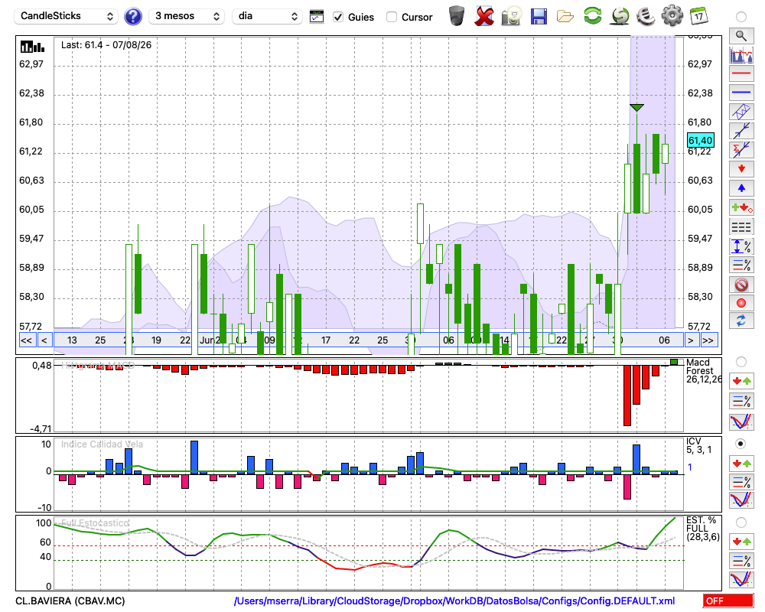The width and height of the screenshot is (765, 612).
Task: Click the blue question mark help icon
Action: pyautogui.click(x=132, y=17)
